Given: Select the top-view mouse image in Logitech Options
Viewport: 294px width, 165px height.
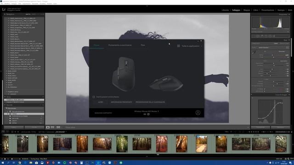Looking at the screenshot, I should click(x=124, y=74).
